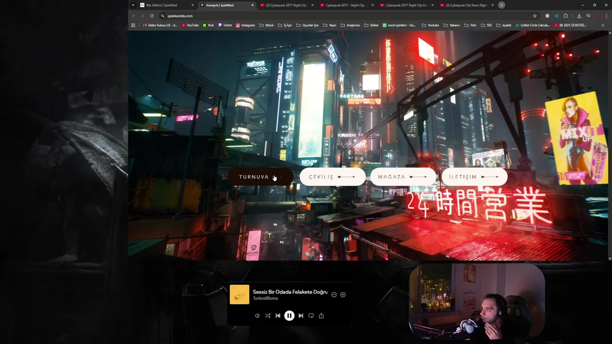Viewport: 612px width, 344px height.
Task: Open a new browser tab
Action: [x=502, y=5]
